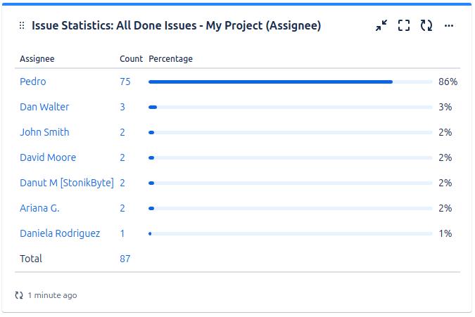Open the gadget's more options menu

(449, 26)
